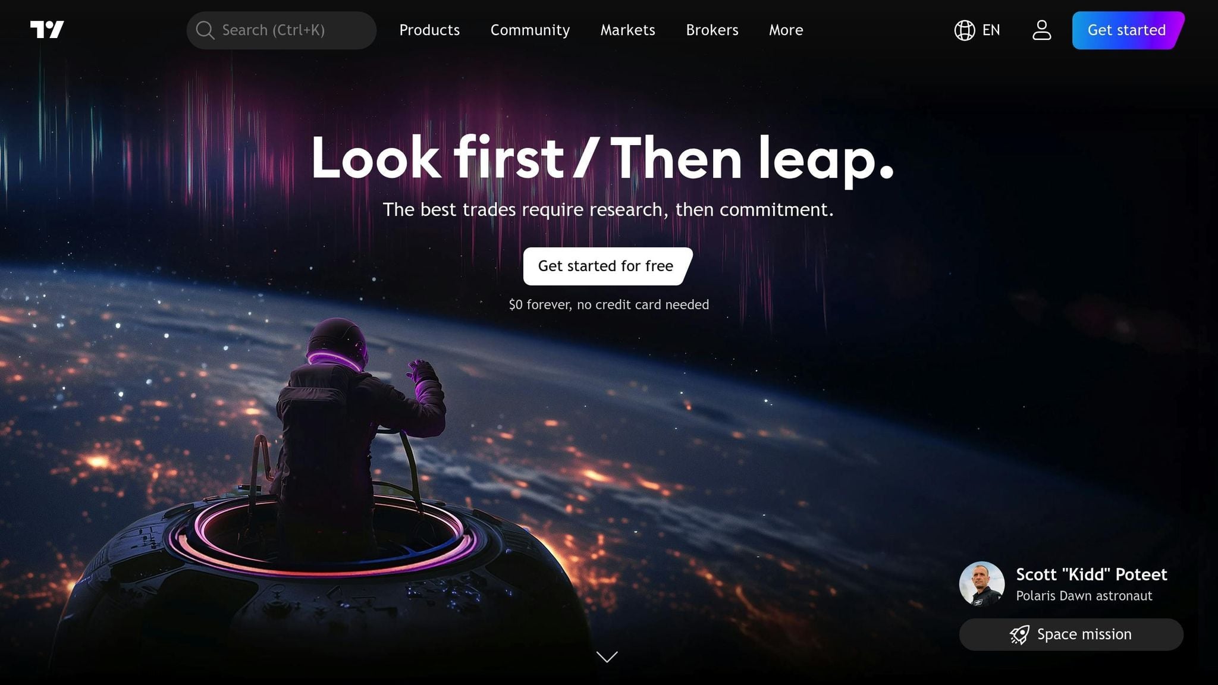
Task: Click the TradingView logo icon
Action: point(47,30)
